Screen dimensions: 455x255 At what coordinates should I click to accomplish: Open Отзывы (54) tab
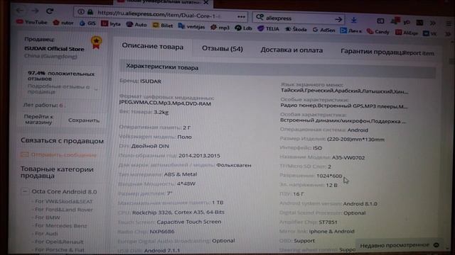[x=223, y=49]
